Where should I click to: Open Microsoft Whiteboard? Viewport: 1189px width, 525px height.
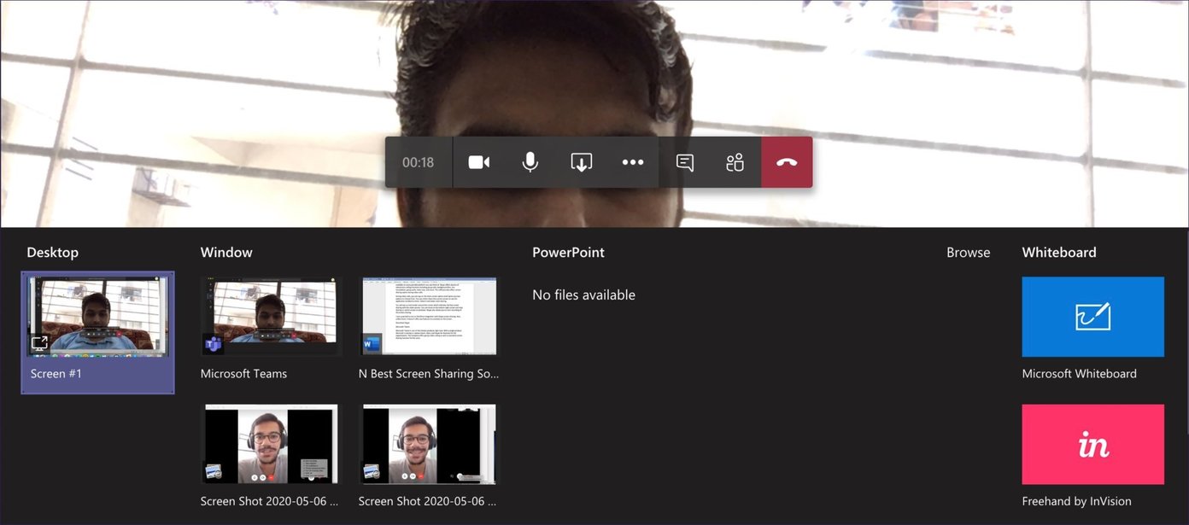(1092, 316)
